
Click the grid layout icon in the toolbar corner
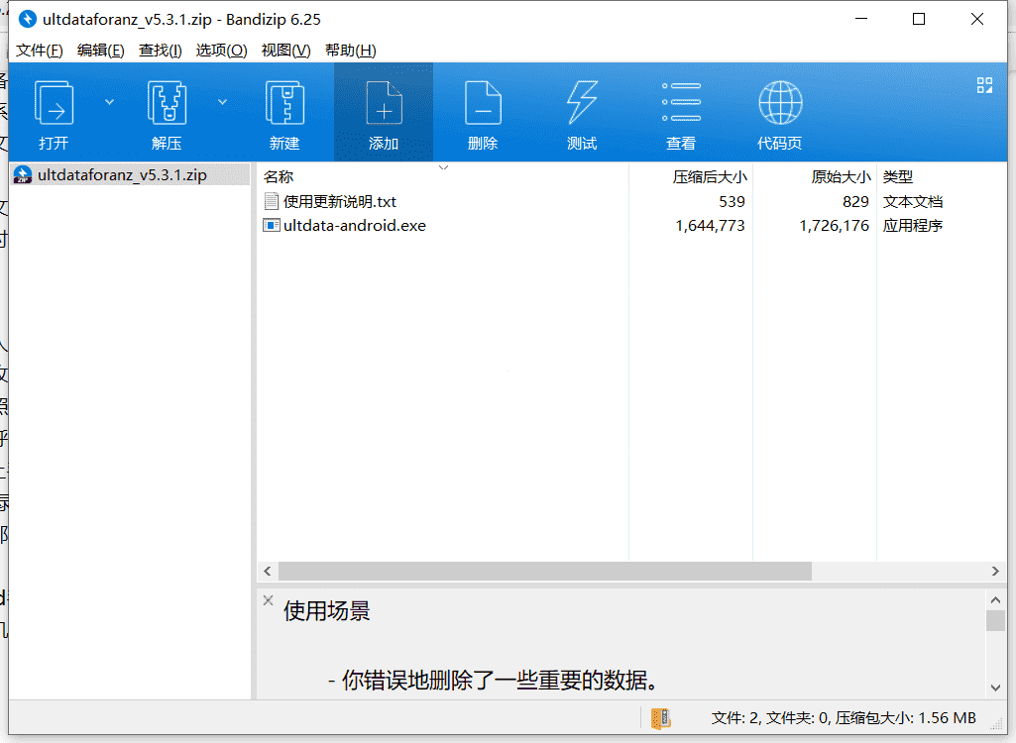[984, 85]
